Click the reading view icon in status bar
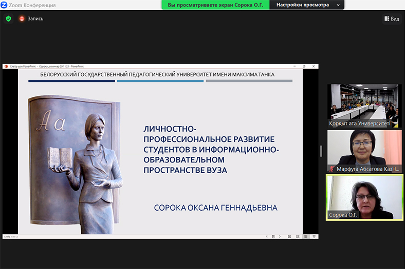This screenshot has height=269, width=405. 306,237
